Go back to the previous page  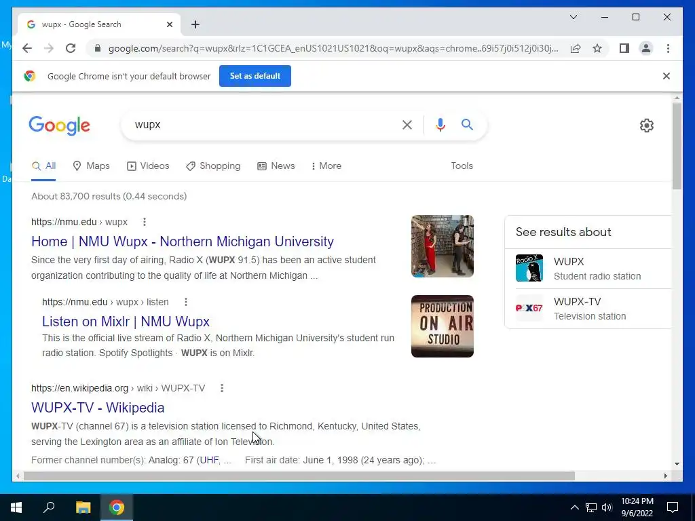click(x=27, y=48)
